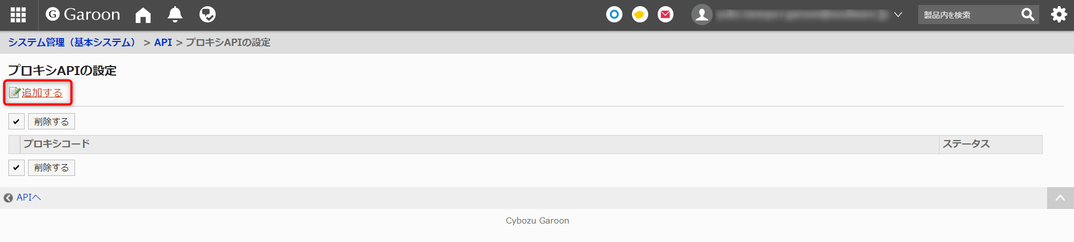
Task: Open the application grid menu icon
Action: [18, 15]
